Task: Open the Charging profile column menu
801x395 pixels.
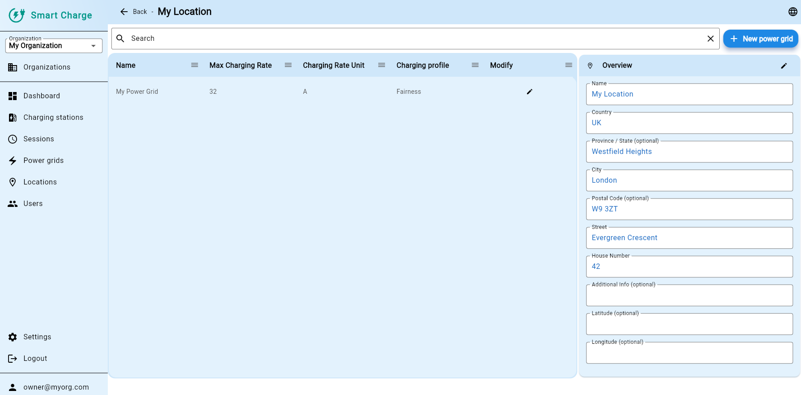Action: [475, 65]
